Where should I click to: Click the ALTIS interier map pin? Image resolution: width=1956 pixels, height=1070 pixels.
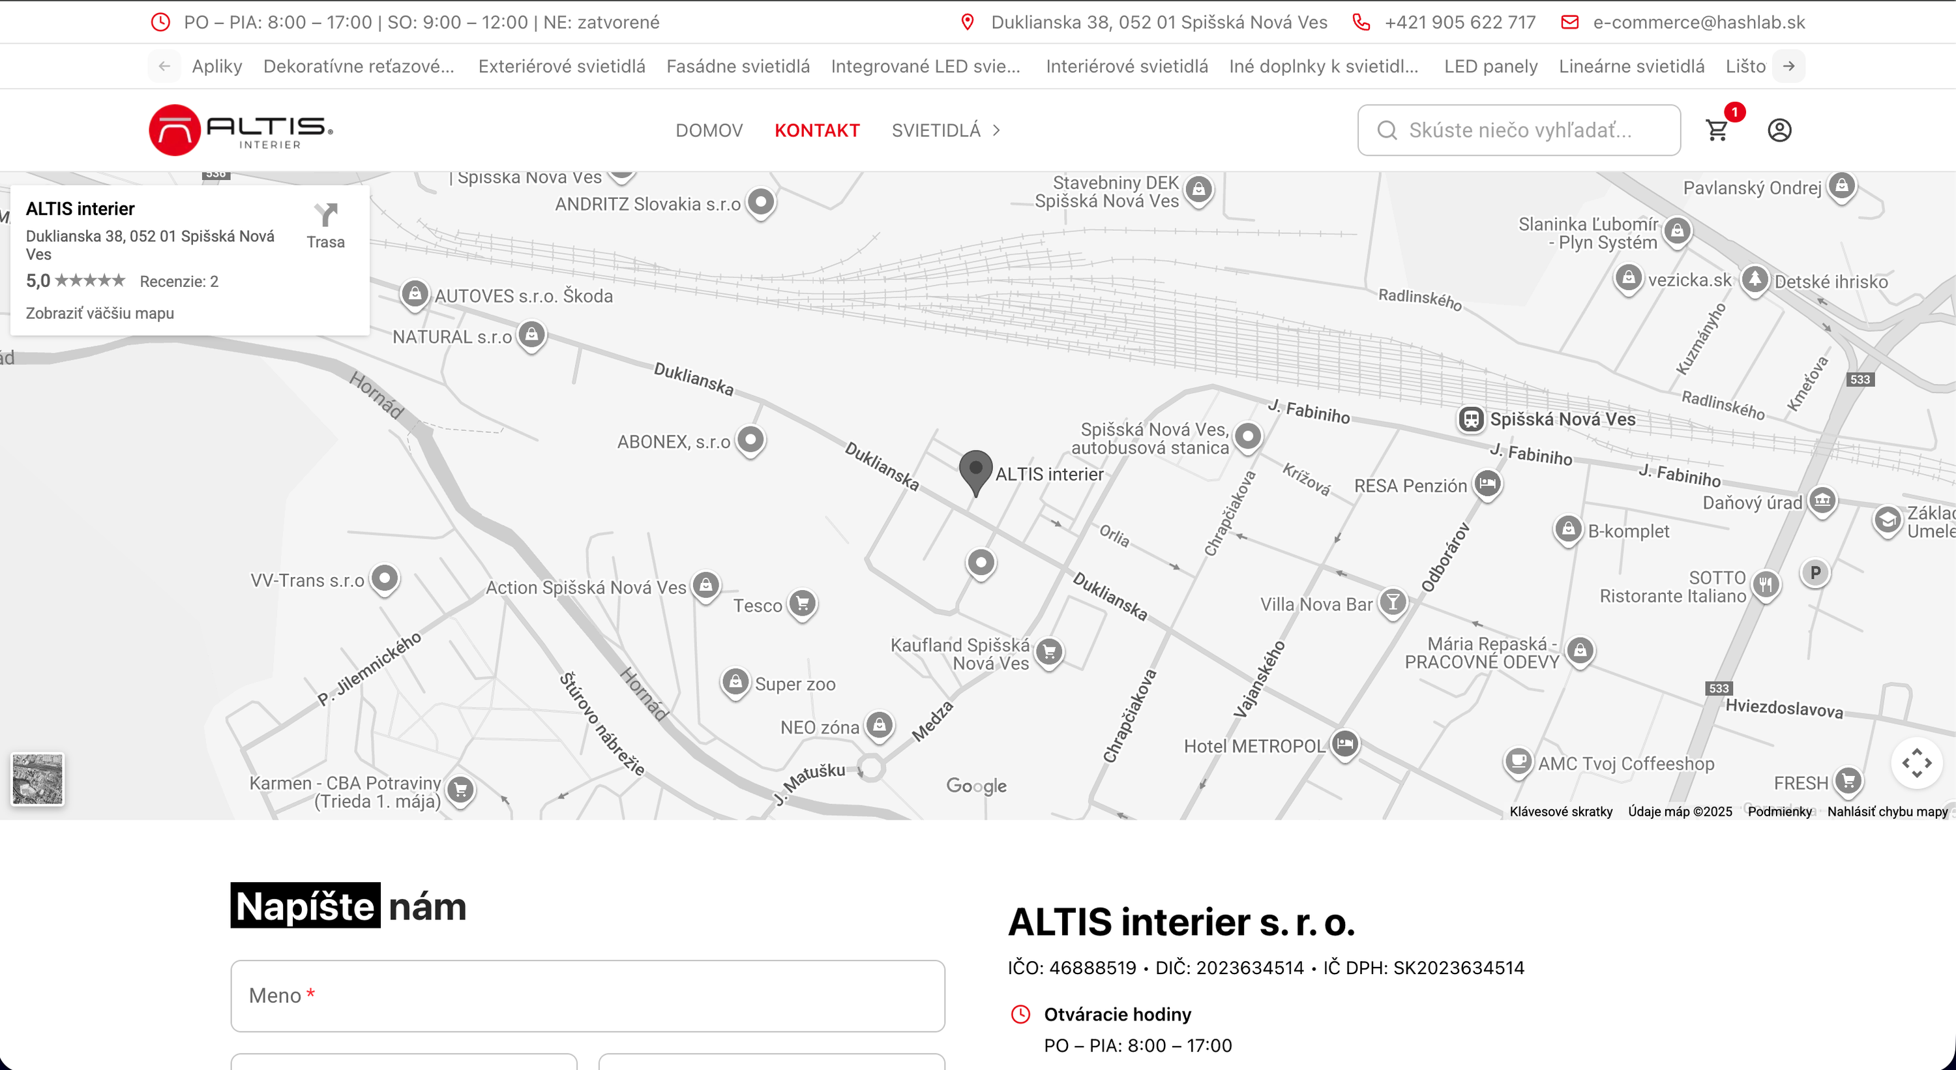coord(976,473)
